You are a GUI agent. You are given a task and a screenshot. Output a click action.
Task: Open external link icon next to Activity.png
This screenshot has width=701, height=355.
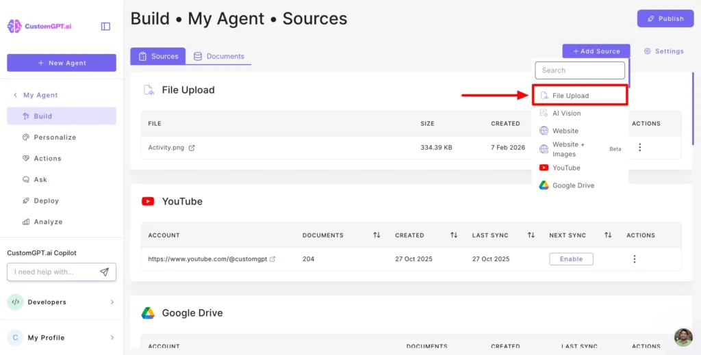192,148
